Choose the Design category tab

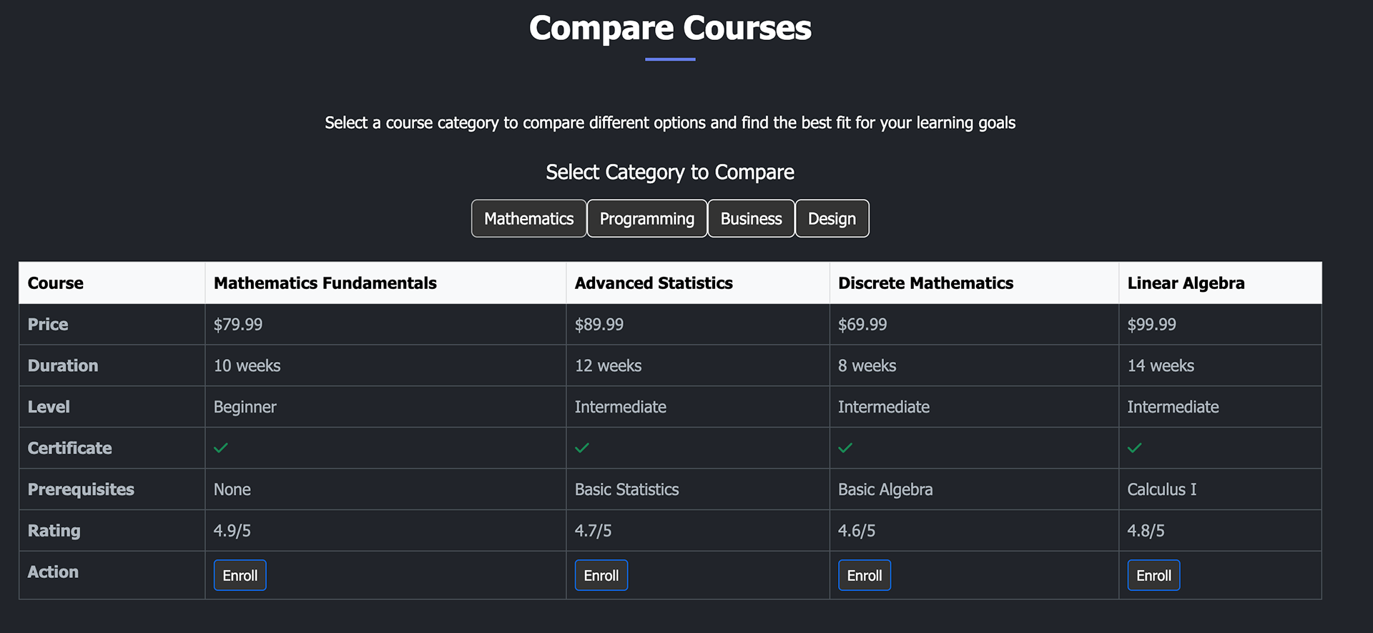832,219
